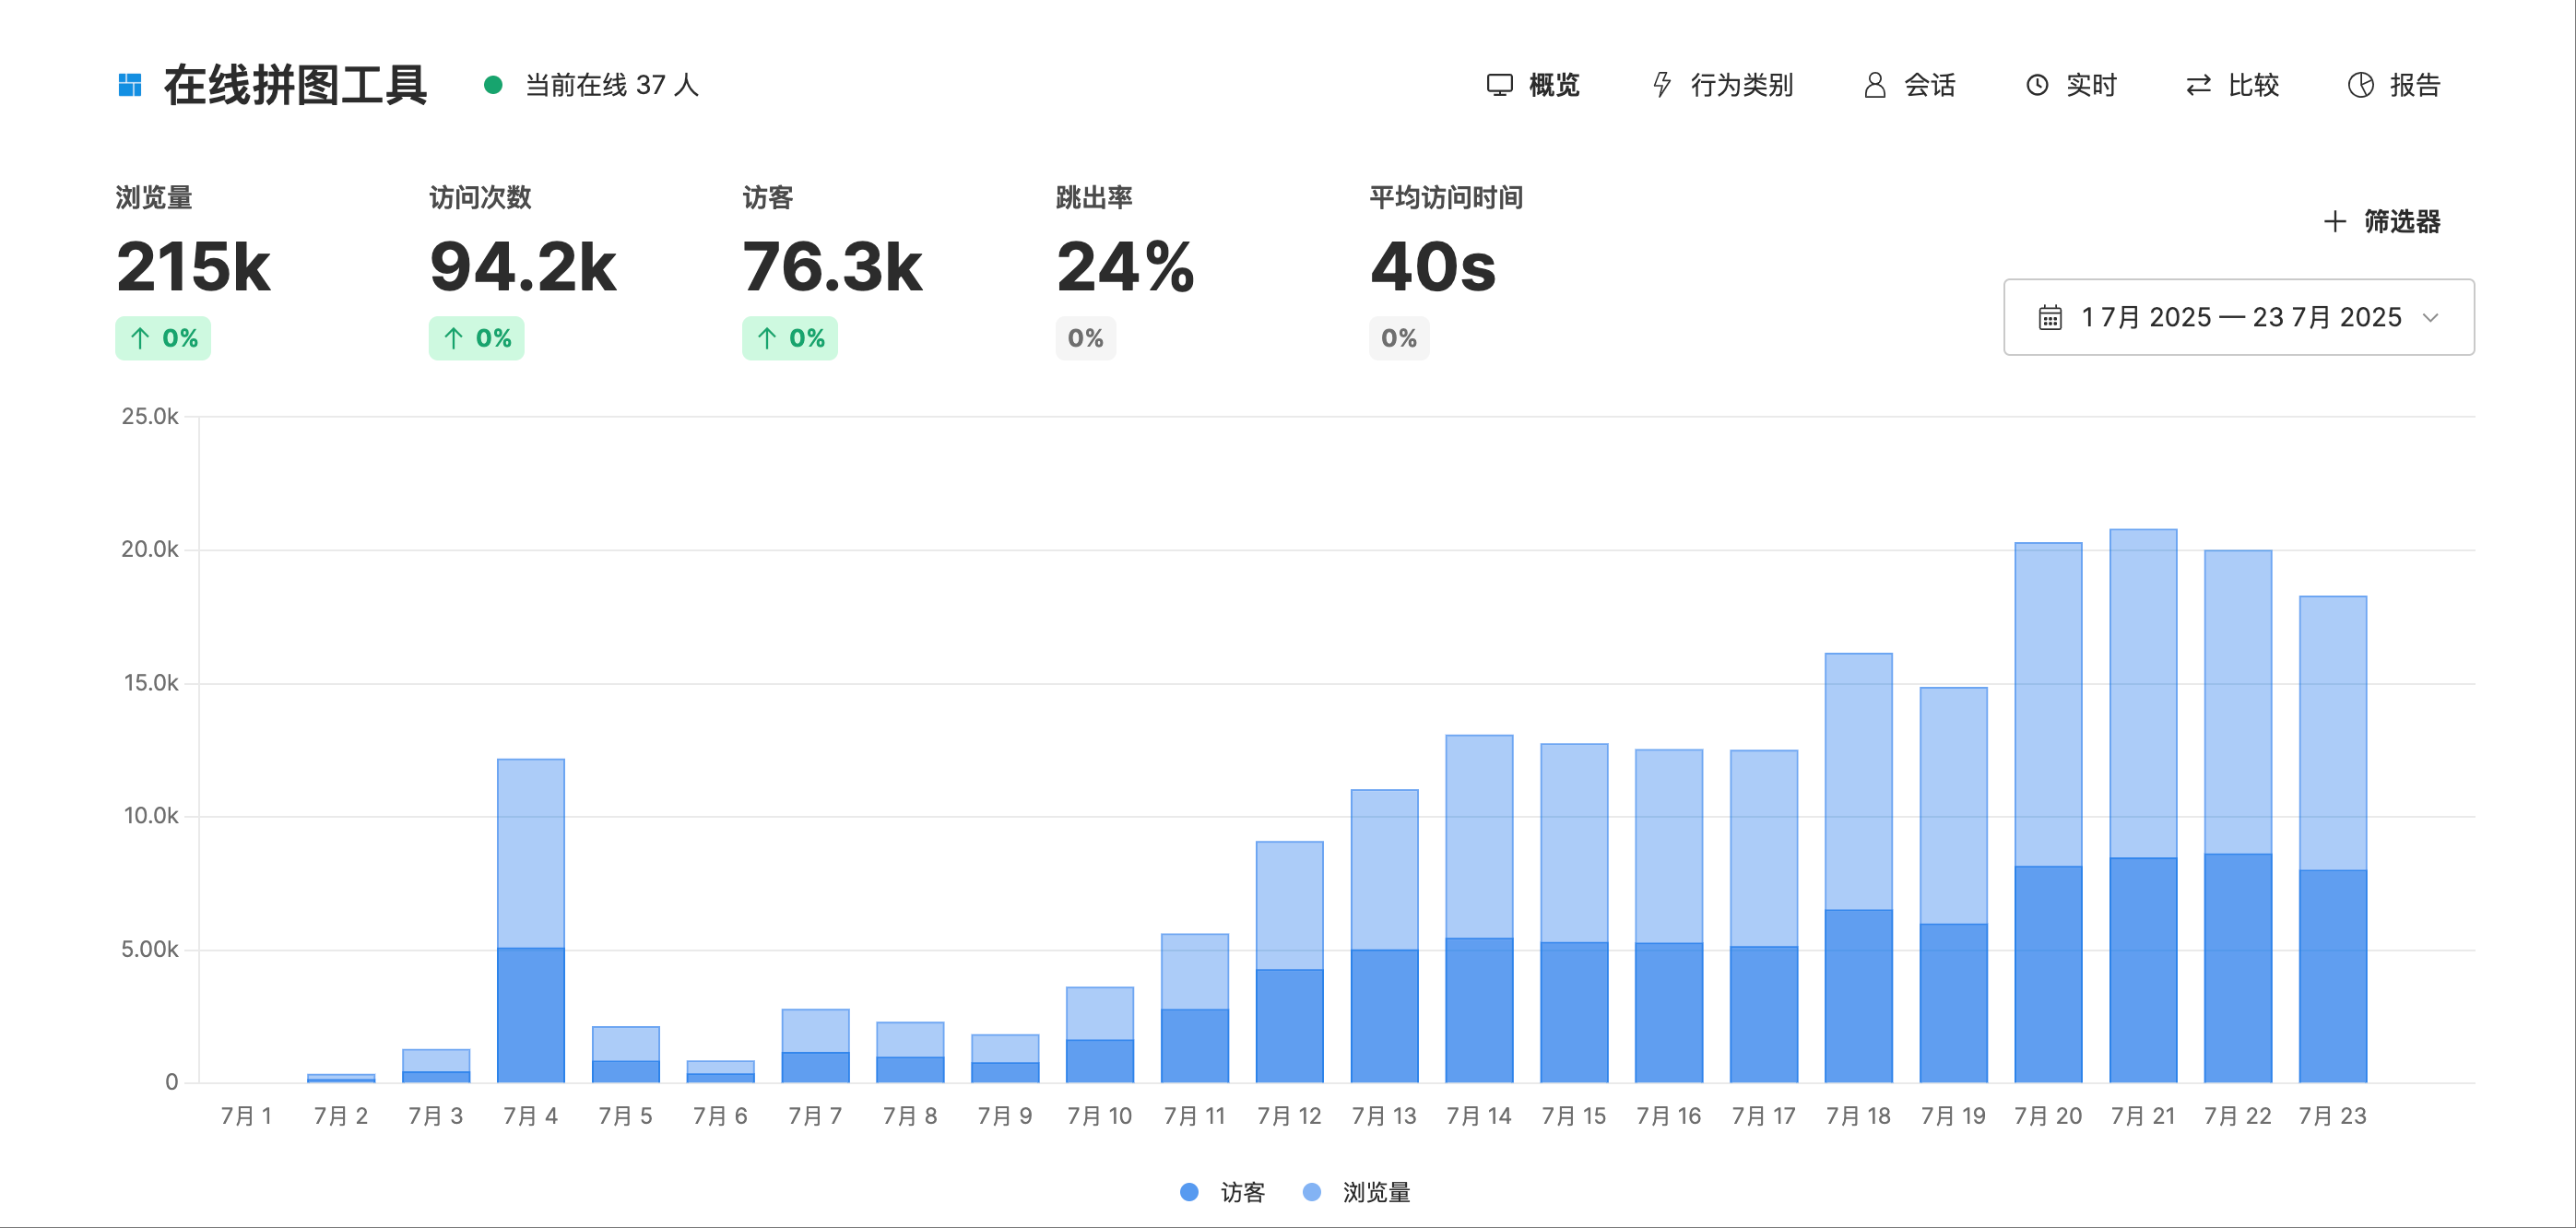Toggle the 访客 legend series
2576x1228 pixels.
tap(1222, 1192)
